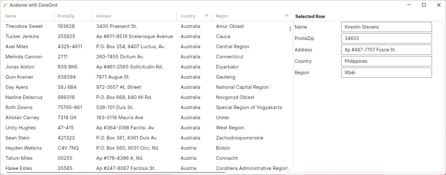Click the horizontal scrollbar at grid bottom

115,173
